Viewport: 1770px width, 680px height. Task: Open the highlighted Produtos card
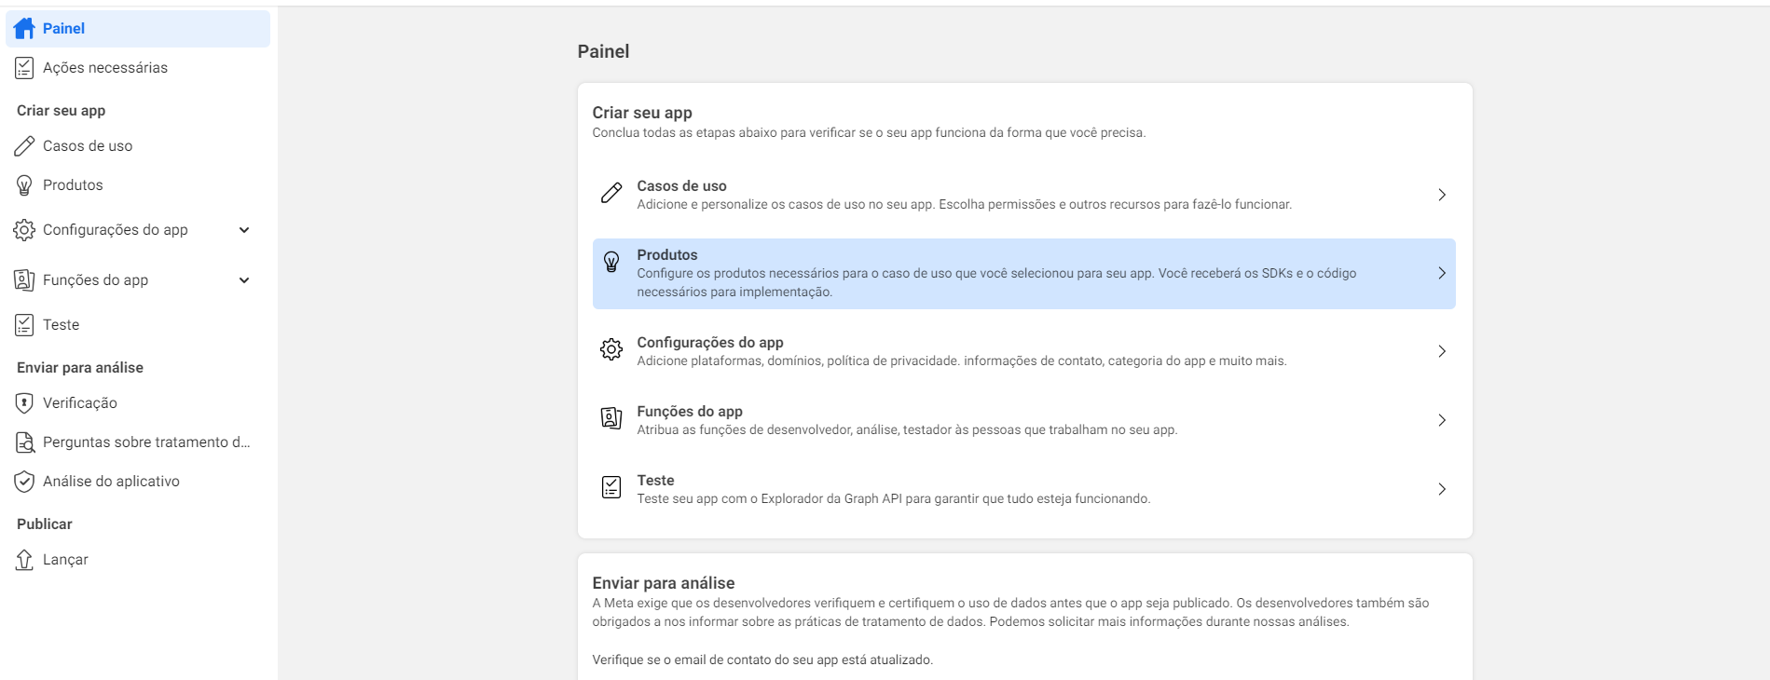tap(1023, 274)
